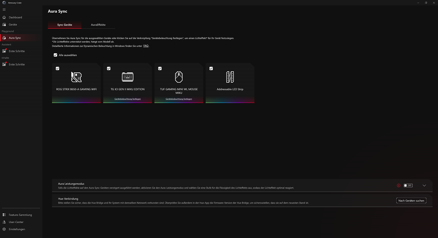Select the Sync Geräte tab
Screen dimensions: 438x238
[x=65, y=25]
